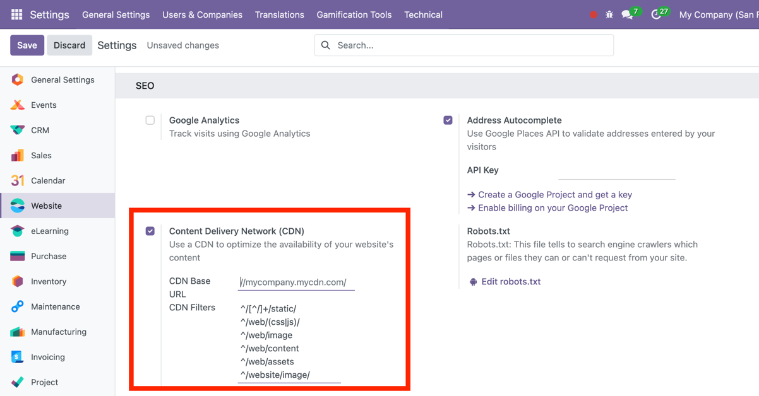759x396 pixels.
Task: Switch company via My Company selector
Action: click(x=719, y=15)
